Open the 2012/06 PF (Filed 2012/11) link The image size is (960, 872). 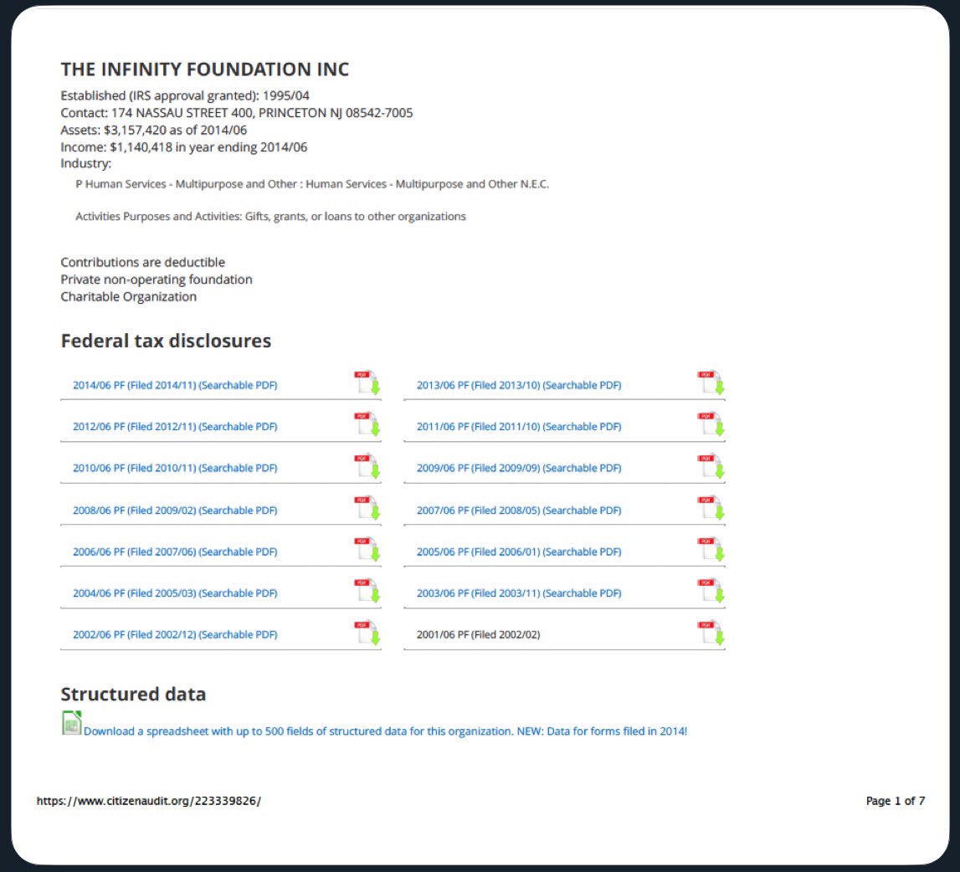[x=175, y=426]
